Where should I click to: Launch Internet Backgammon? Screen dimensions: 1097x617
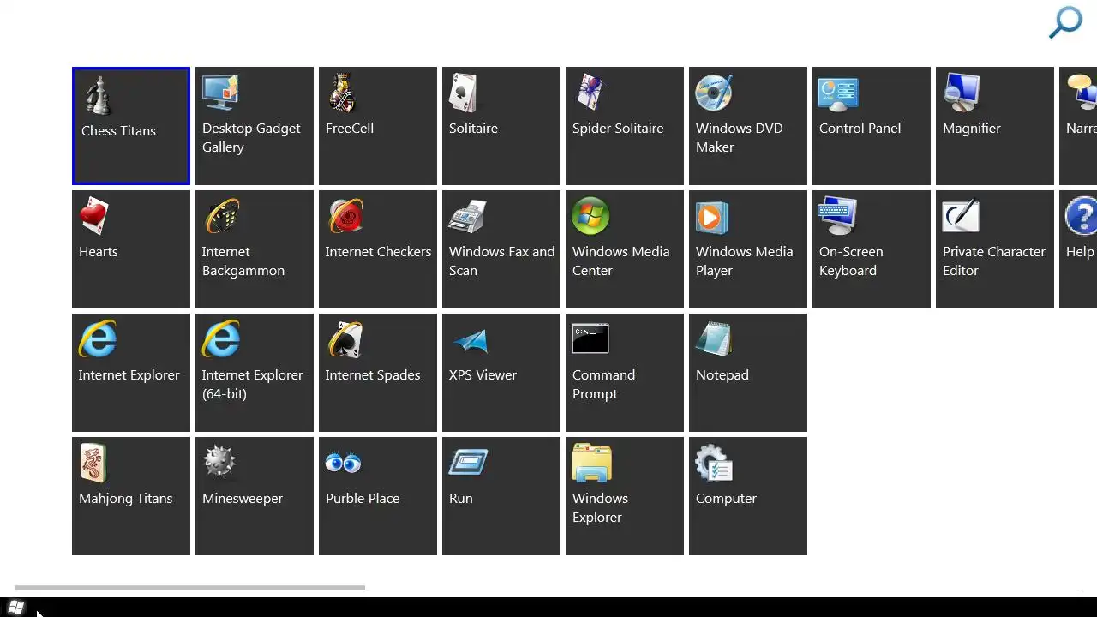tap(255, 249)
